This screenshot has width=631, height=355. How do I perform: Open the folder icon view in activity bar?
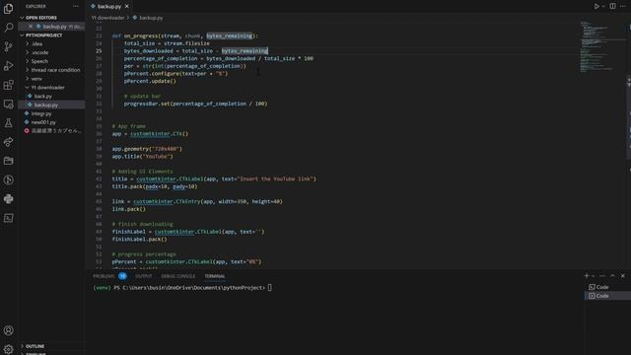[9, 161]
